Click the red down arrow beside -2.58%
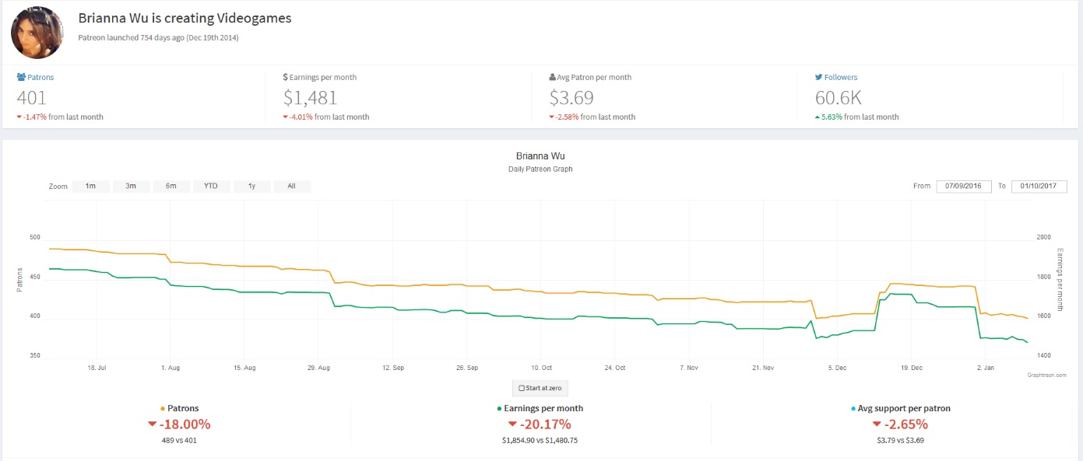The image size is (1083, 461). point(552,117)
